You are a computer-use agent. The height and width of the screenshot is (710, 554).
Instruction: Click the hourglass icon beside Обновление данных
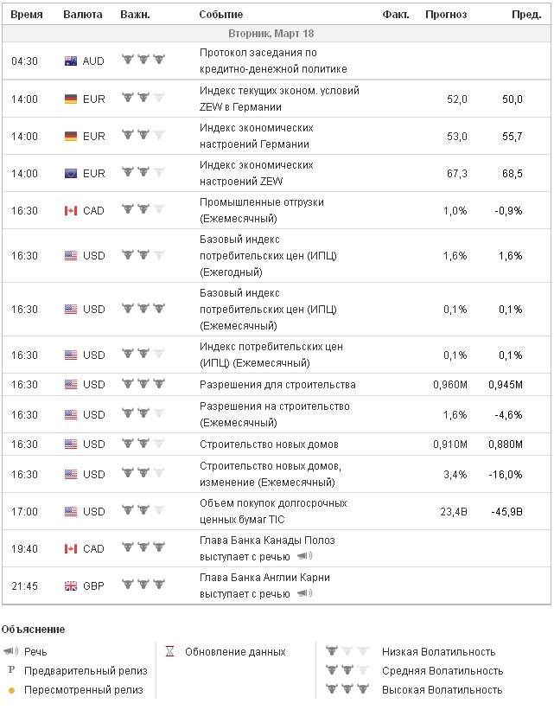170,651
